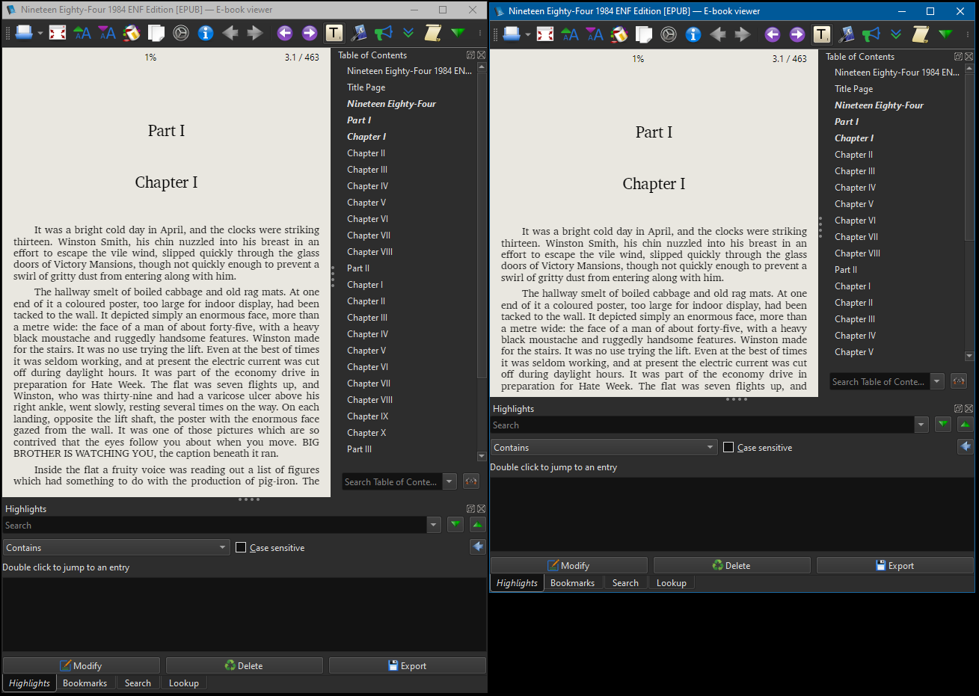Screen dimensions: 979x696
Task: Click blue double-chevron icon in left window toolbar
Action: pos(408,33)
